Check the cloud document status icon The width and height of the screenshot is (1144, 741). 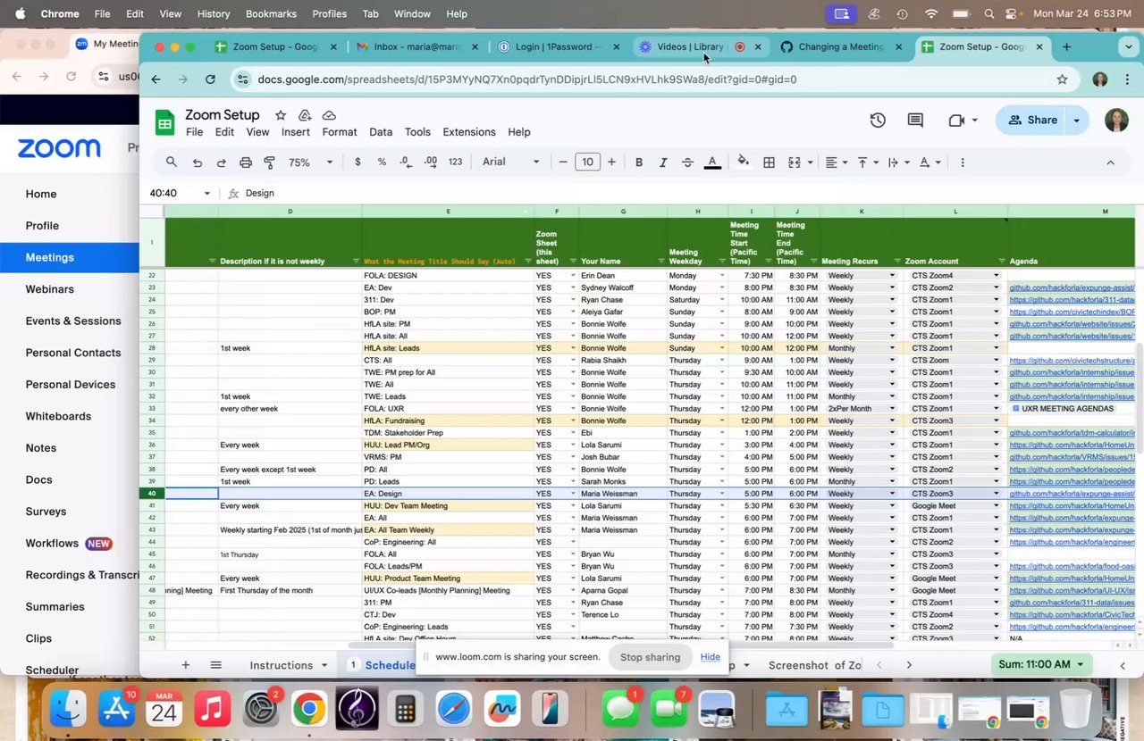(329, 115)
